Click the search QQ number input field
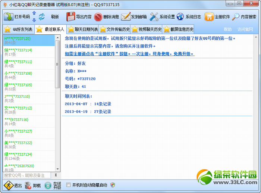This screenshot has width=261, height=193. 27,175
